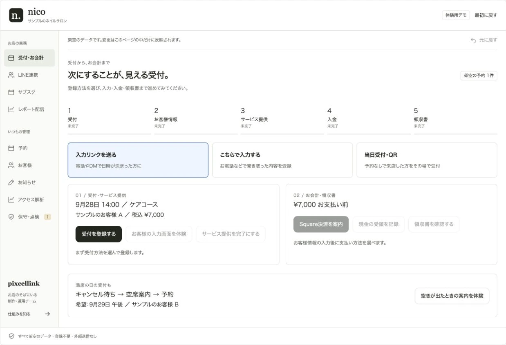Screen dimensions: 506x345
Task: Open レポート配信 in the sidebar
Action: (29, 109)
